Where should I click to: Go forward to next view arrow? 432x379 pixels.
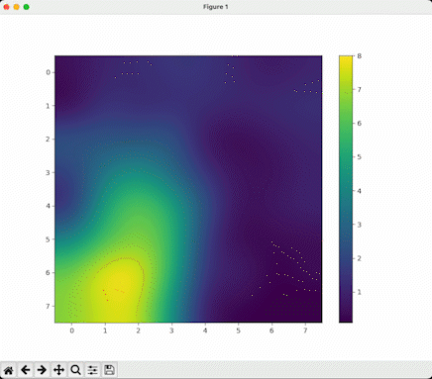pyautogui.click(x=42, y=370)
